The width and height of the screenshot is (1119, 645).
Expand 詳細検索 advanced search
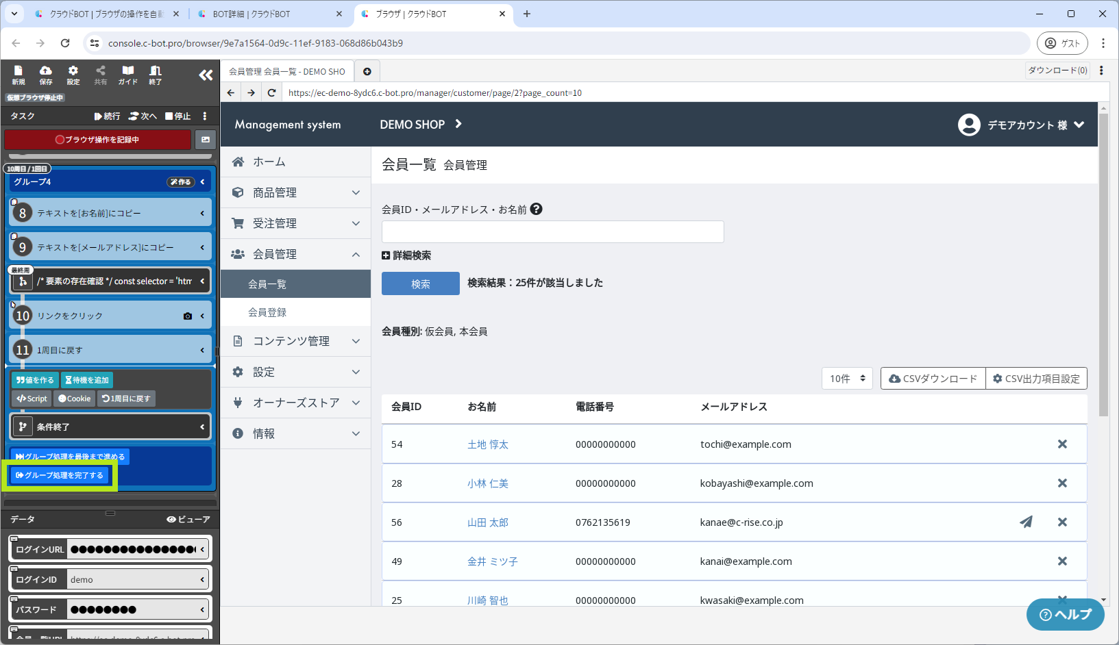click(x=406, y=255)
